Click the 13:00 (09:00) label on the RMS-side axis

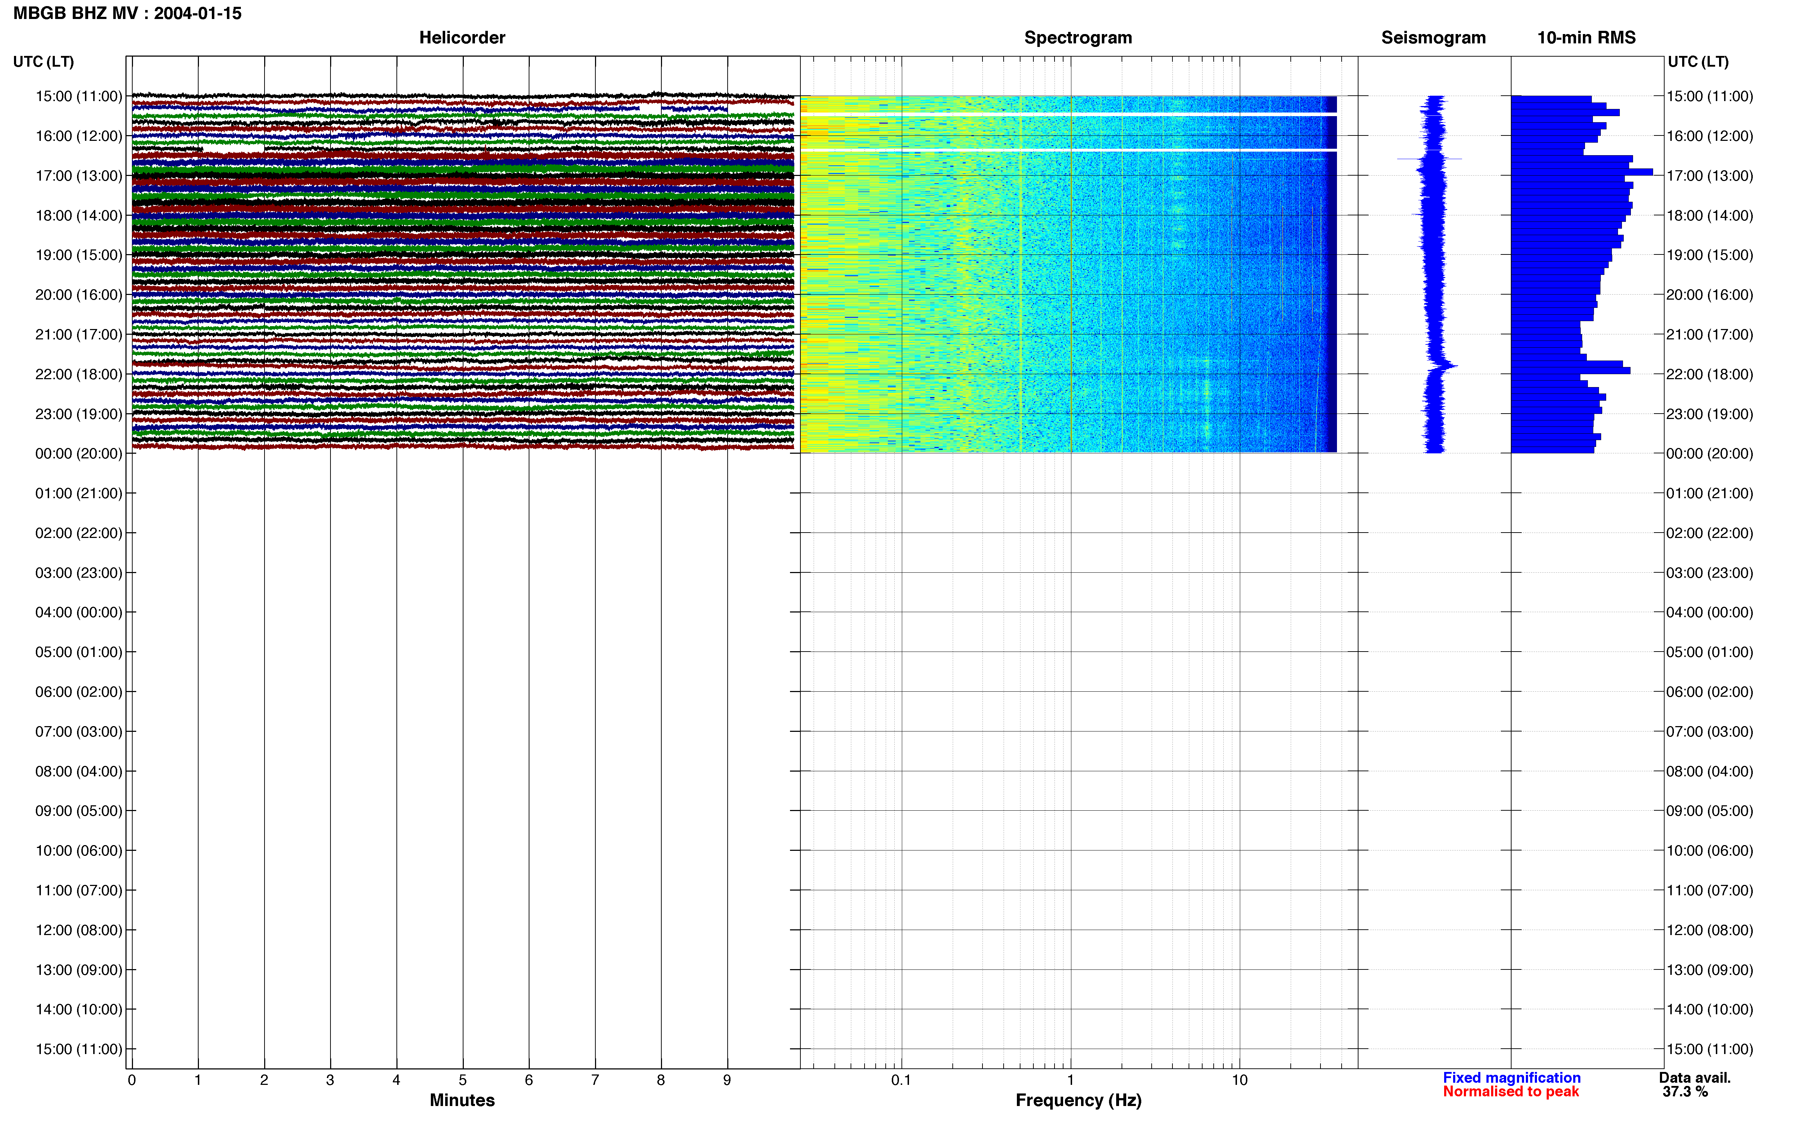pyautogui.click(x=1710, y=970)
